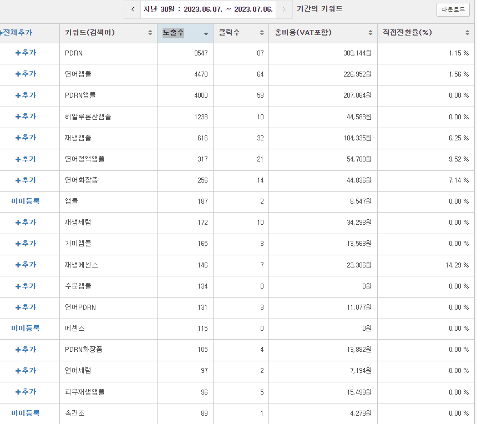Click 이미등록 for keyword 에센스
Screen dimensions: 477x424
[26, 329]
